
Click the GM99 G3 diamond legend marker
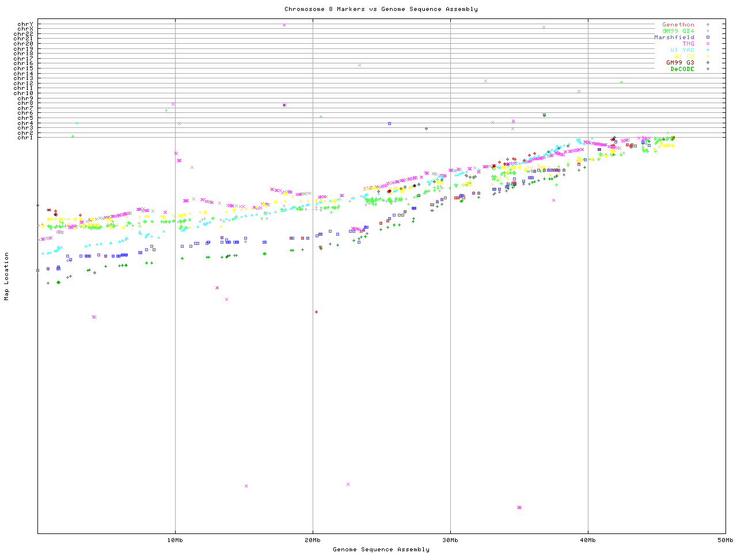tap(708, 63)
